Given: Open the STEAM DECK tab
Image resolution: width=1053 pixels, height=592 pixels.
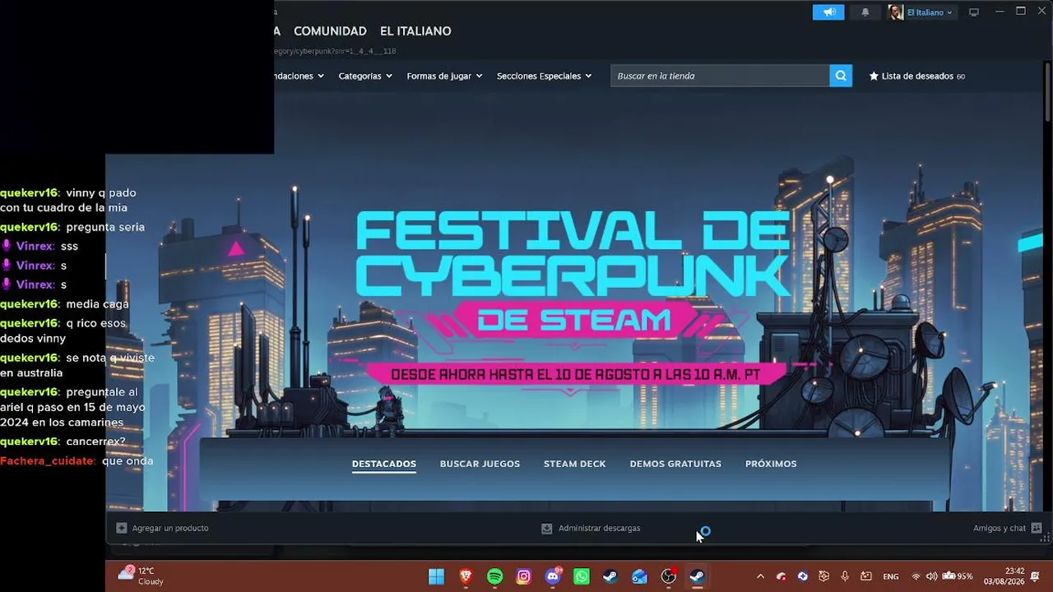Looking at the screenshot, I should tap(574, 464).
